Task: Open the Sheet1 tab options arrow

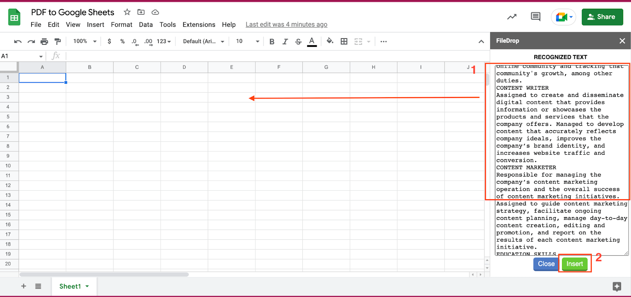Action: click(87, 286)
